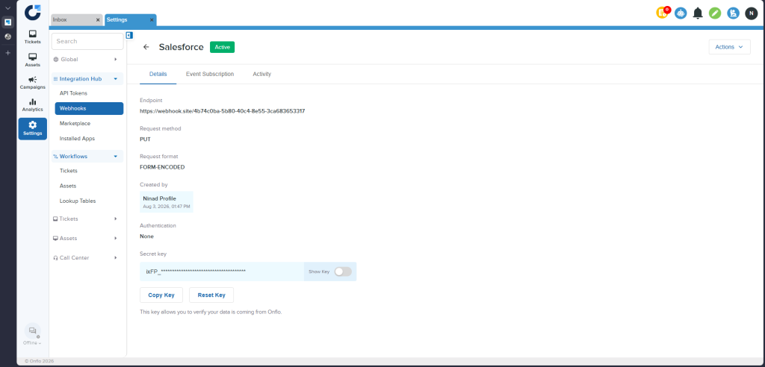
Task: Open the Assets monitor icon in left rail
Action: click(33, 60)
